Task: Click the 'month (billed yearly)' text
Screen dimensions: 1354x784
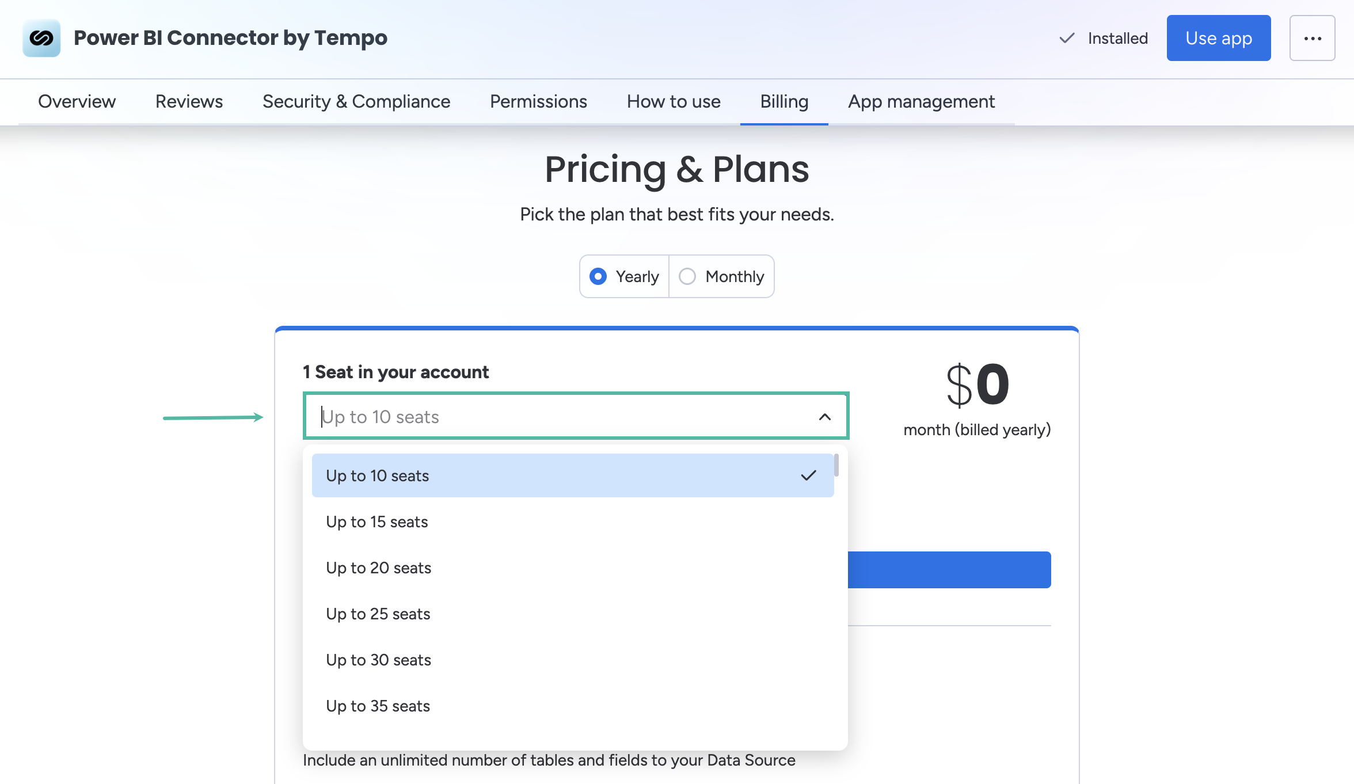Action: click(x=978, y=429)
